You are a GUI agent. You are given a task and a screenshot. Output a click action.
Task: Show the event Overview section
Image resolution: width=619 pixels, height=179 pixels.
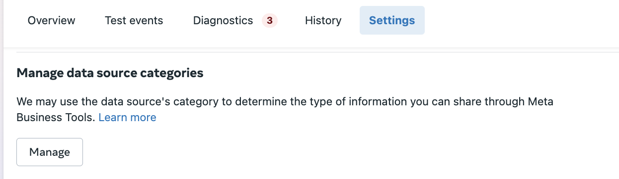pyautogui.click(x=51, y=20)
